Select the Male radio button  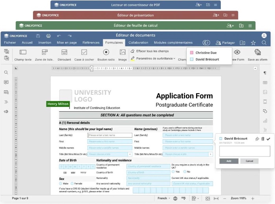pos(60,184)
